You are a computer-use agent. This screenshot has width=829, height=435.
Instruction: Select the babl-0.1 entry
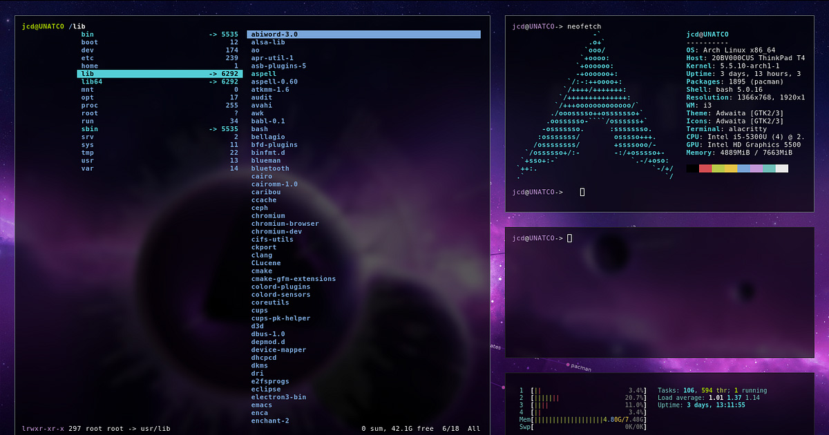click(x=268, y=121)
